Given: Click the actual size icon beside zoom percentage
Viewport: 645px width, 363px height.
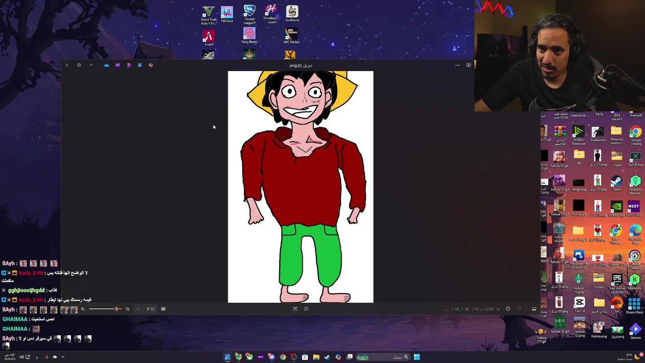Looking at the screenshot, I should 163,309.
